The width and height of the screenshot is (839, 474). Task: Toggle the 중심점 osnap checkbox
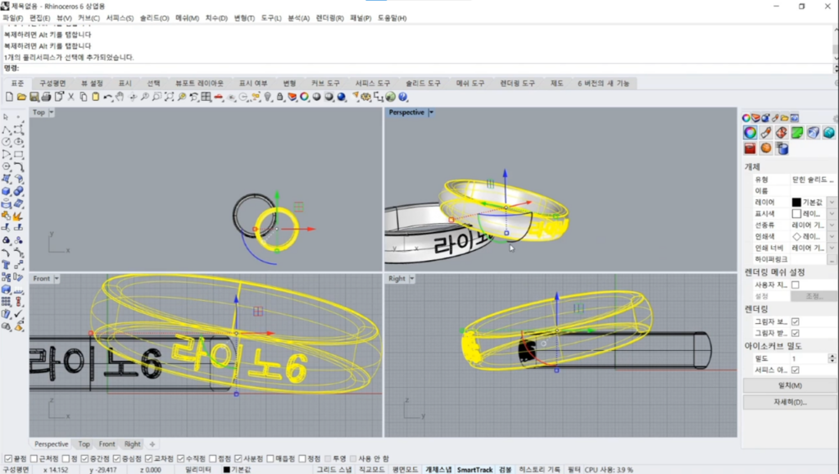[x=116, y=458]
